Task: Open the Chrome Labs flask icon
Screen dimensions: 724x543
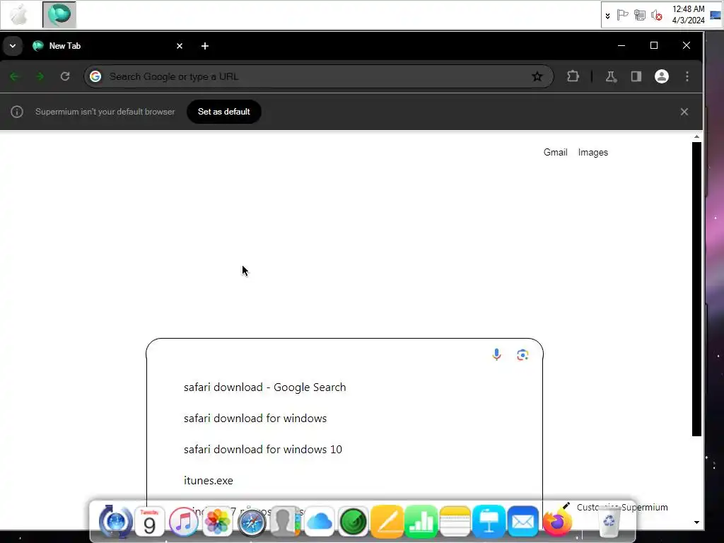Action: (x=611, y=76)
